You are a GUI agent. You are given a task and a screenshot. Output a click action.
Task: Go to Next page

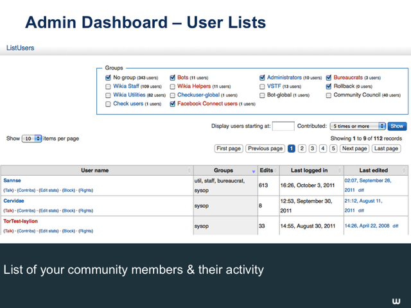click(354, 148)
